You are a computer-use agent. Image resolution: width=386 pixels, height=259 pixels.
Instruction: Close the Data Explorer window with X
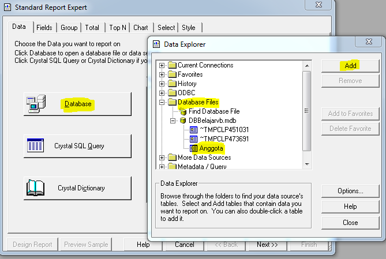[x=369, y=42]
